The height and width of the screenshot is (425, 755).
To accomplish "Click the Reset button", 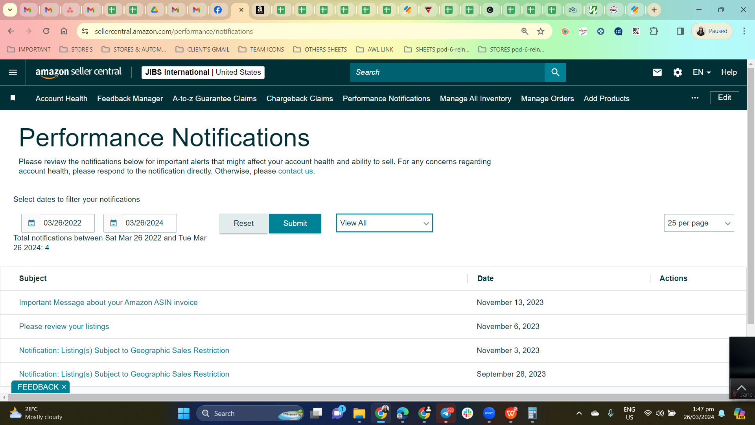I will point(243,224).
